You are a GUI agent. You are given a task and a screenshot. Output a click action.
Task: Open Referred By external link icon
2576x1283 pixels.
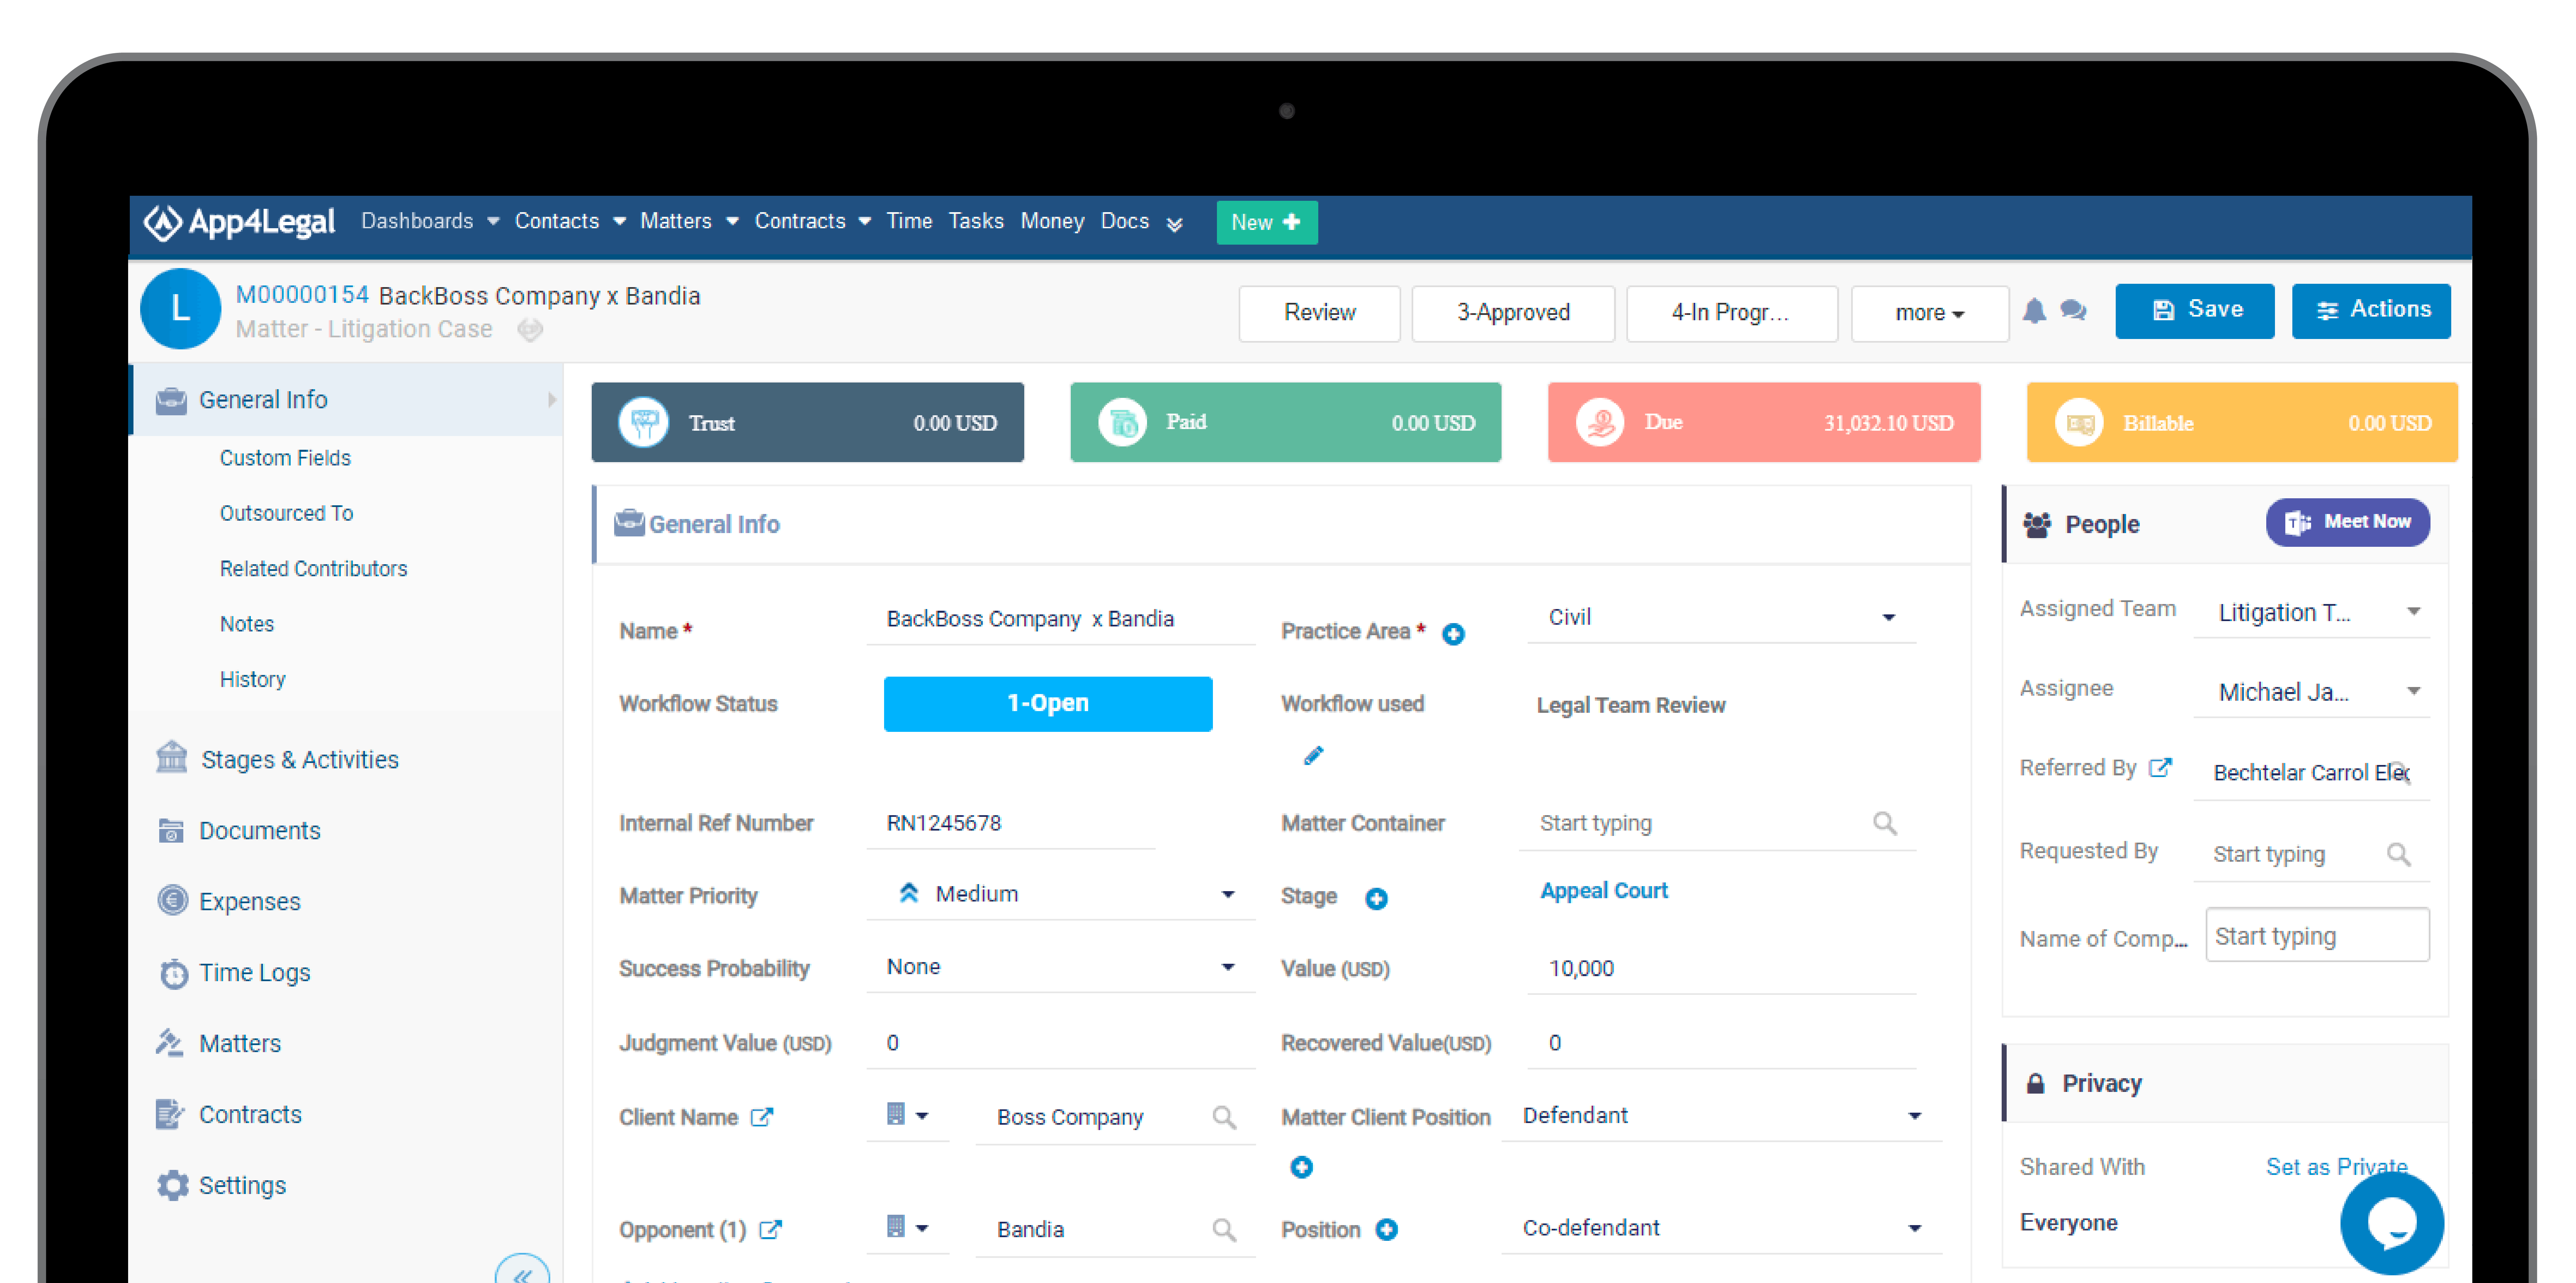[2160, 768]
